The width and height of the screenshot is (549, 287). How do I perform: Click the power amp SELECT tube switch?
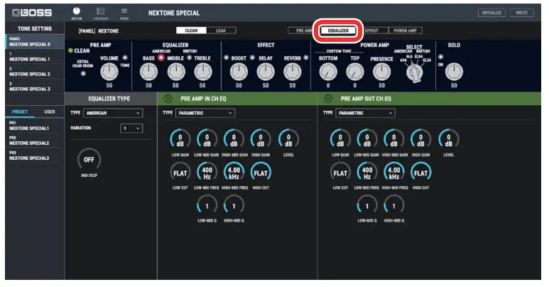click(x=415, y=72)
